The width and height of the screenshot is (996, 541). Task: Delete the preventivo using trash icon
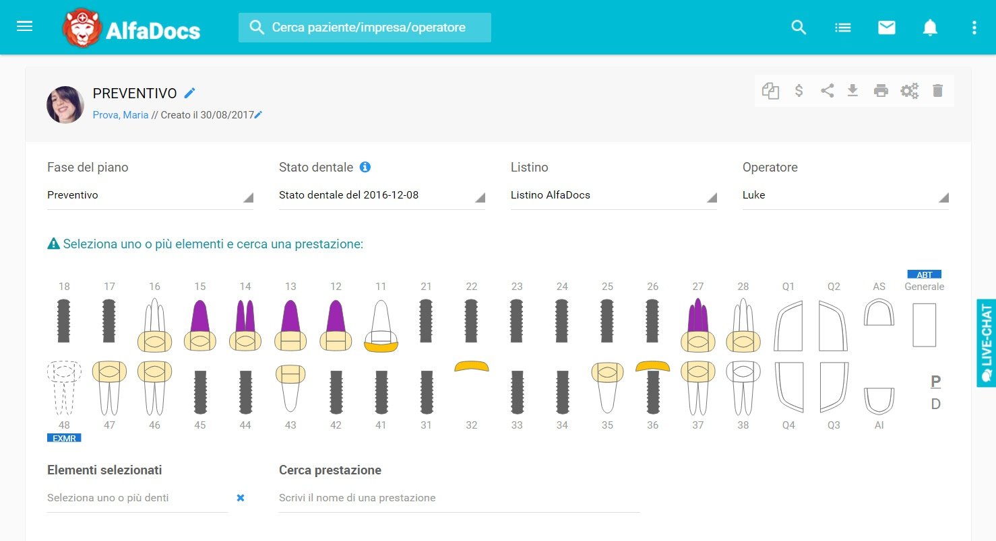(x=937, y=91)
